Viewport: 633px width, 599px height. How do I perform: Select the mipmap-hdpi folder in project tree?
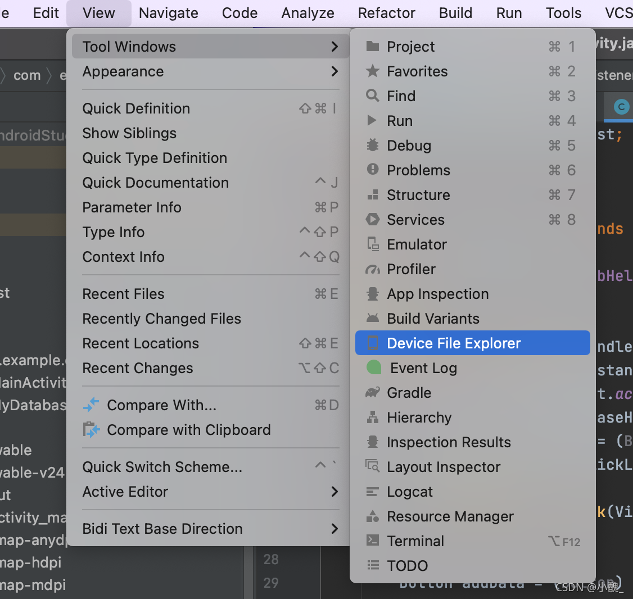click(31, 562)
